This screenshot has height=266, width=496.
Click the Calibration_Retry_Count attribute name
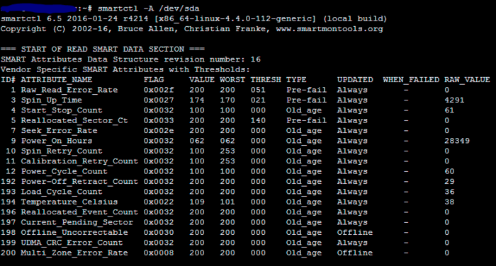[79, 161]
